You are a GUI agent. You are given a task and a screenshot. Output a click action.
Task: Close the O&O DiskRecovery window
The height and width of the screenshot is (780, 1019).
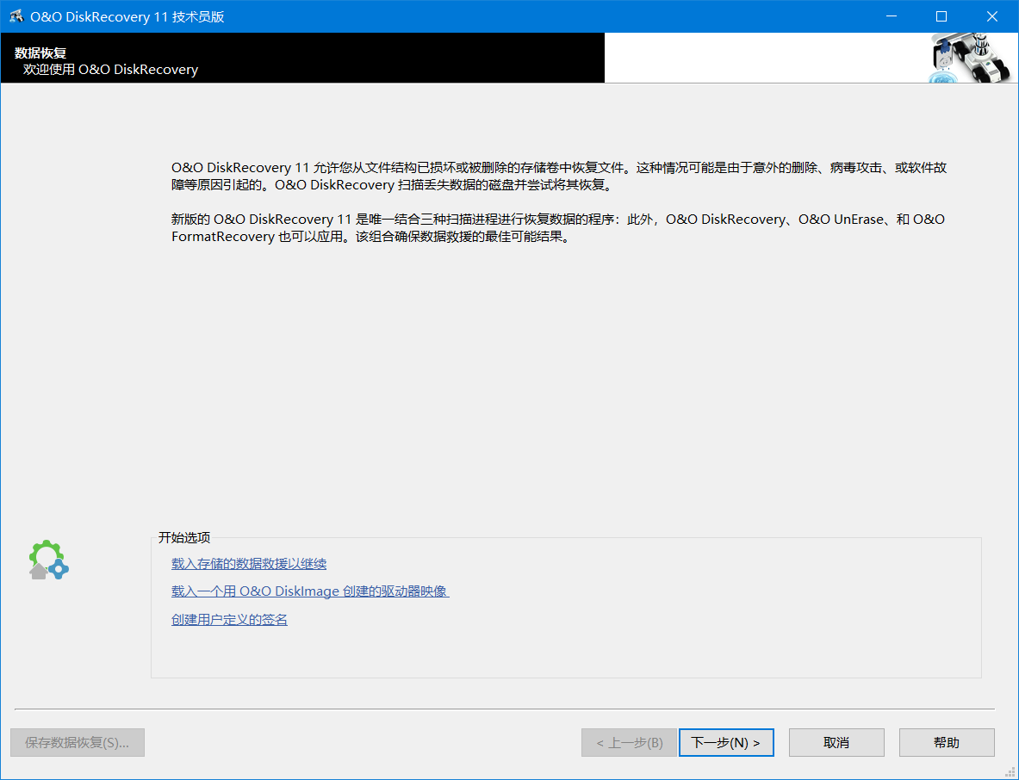(x=992, y=17)
